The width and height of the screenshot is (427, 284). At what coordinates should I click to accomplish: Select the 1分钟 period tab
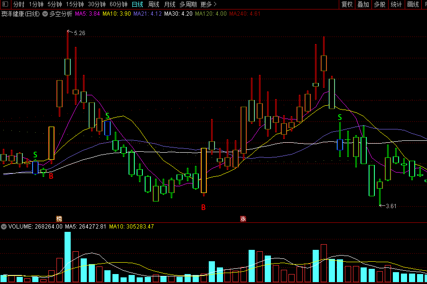coord(36,4)
